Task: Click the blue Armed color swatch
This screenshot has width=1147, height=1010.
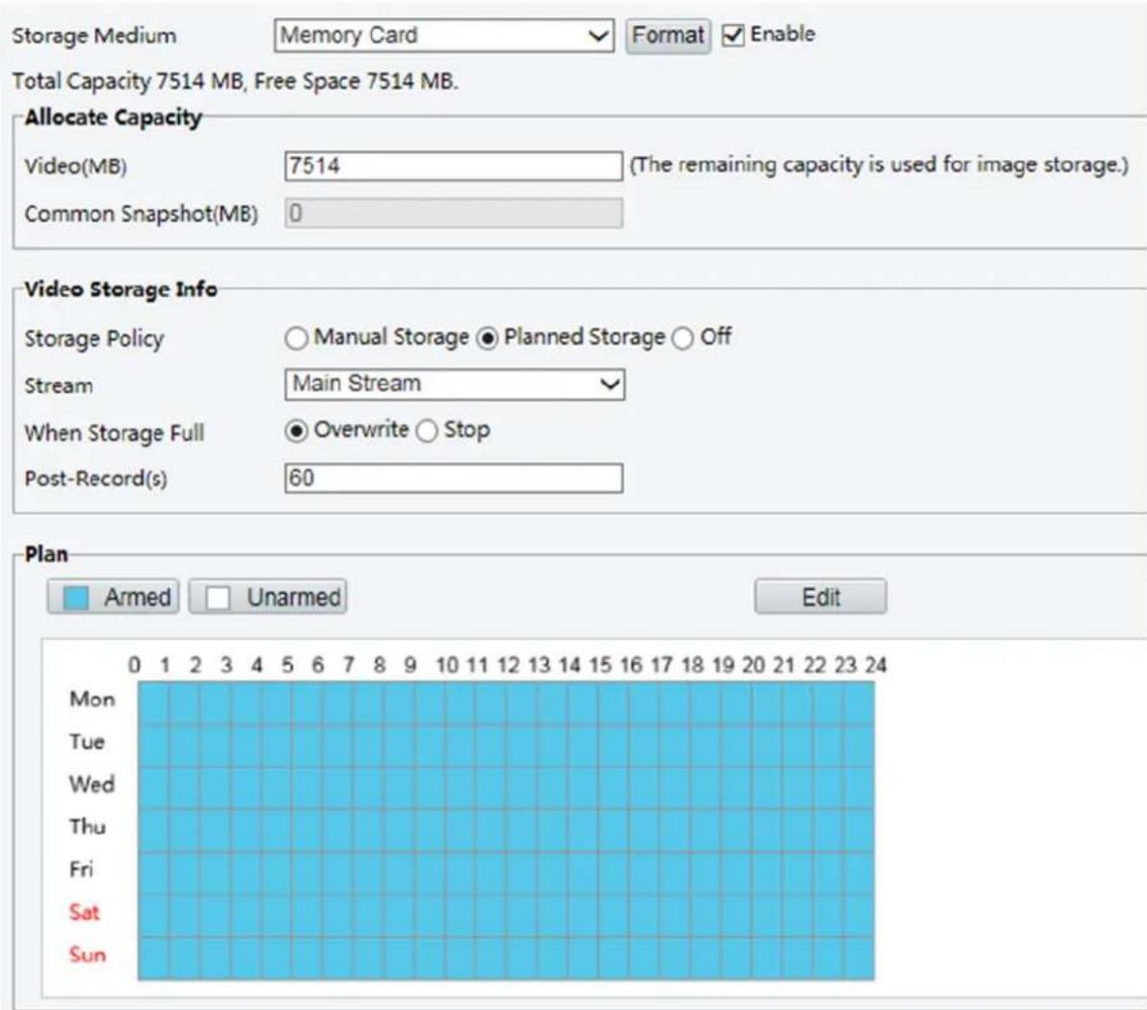Action: (76, 598)
